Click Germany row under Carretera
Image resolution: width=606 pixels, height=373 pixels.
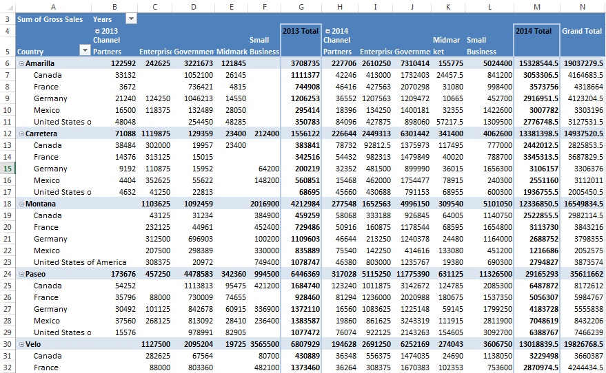coord(50,169)
